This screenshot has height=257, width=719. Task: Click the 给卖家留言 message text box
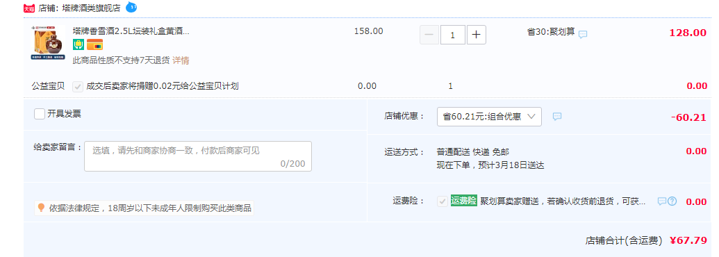tap(197, 156)
